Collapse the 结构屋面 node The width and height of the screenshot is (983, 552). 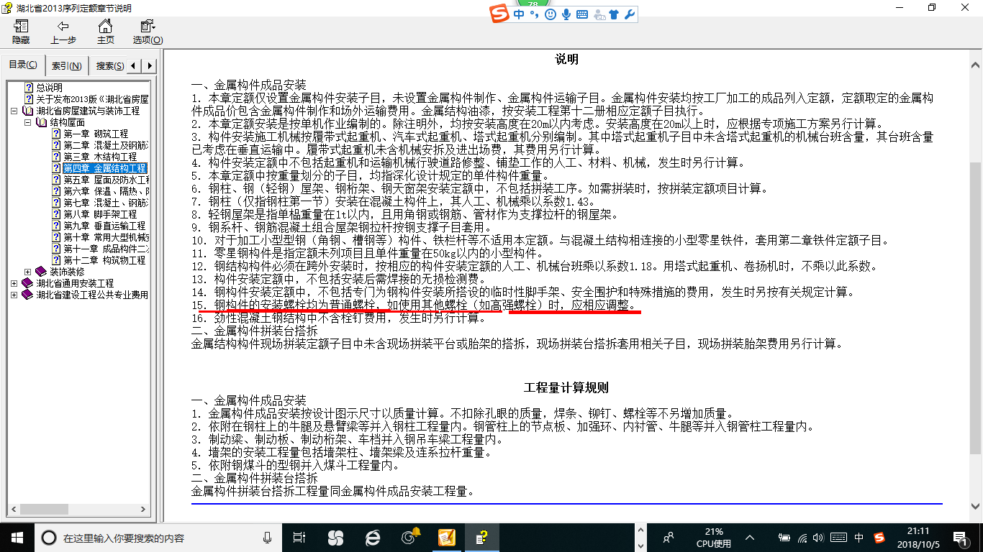(x=27, y=122)
